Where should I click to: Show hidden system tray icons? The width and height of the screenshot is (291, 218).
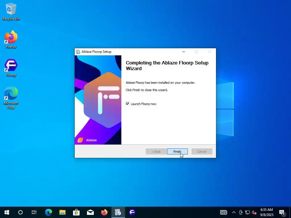click(x=234, y=212)
